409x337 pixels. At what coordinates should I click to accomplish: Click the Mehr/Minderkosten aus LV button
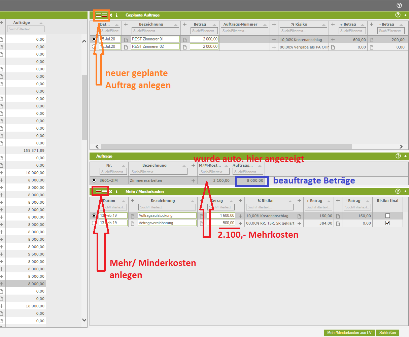point(349,333)
